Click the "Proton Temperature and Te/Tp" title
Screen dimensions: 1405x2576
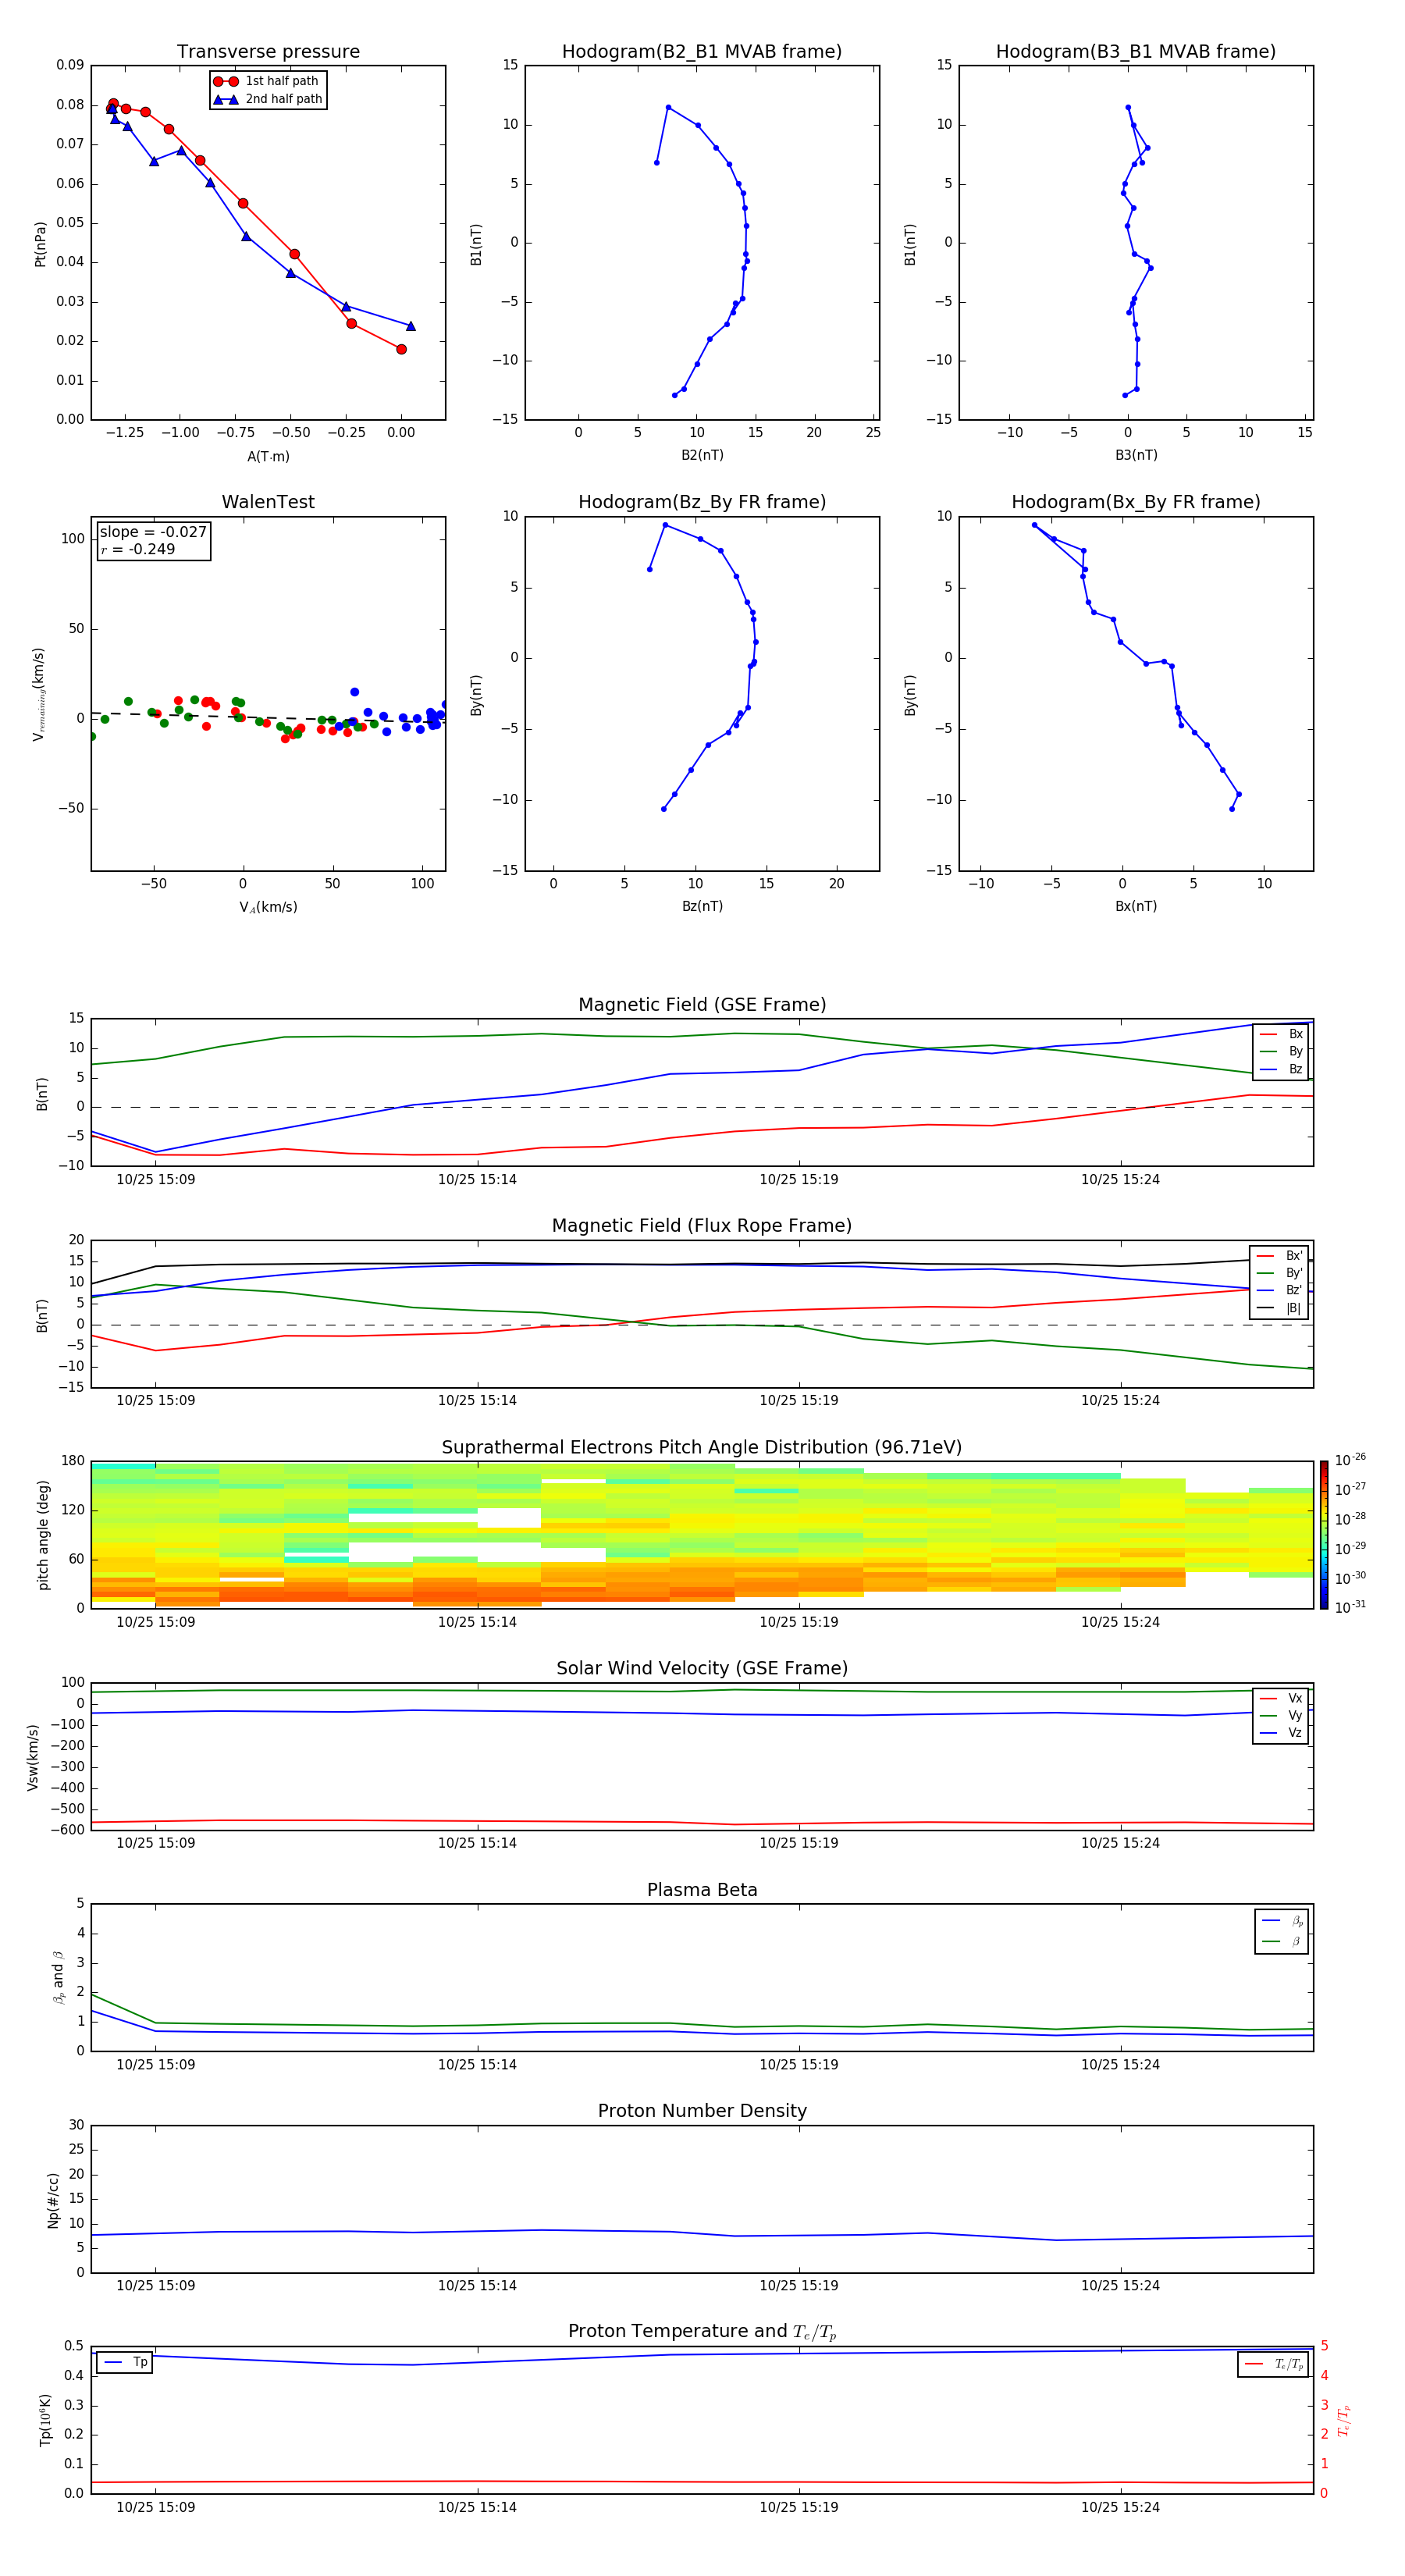[x=702, y=2332]
